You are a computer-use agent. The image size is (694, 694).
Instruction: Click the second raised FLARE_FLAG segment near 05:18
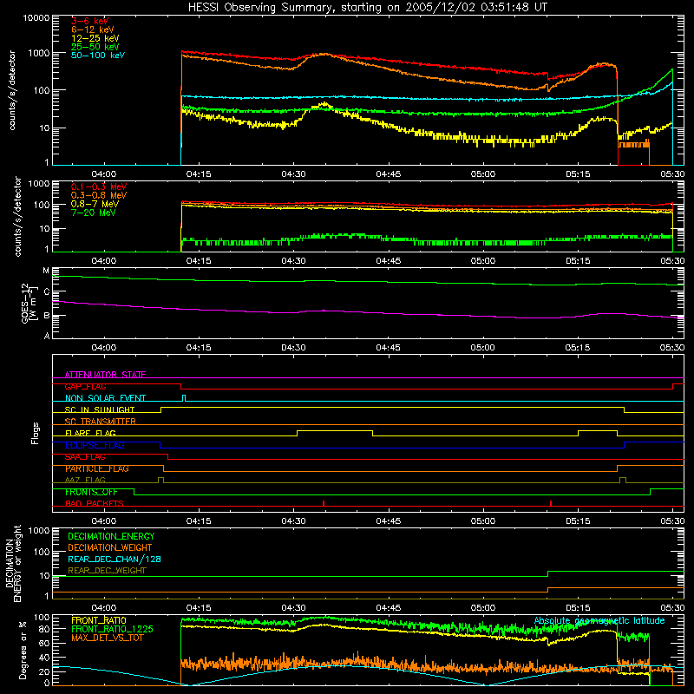[x=598, y=430]
